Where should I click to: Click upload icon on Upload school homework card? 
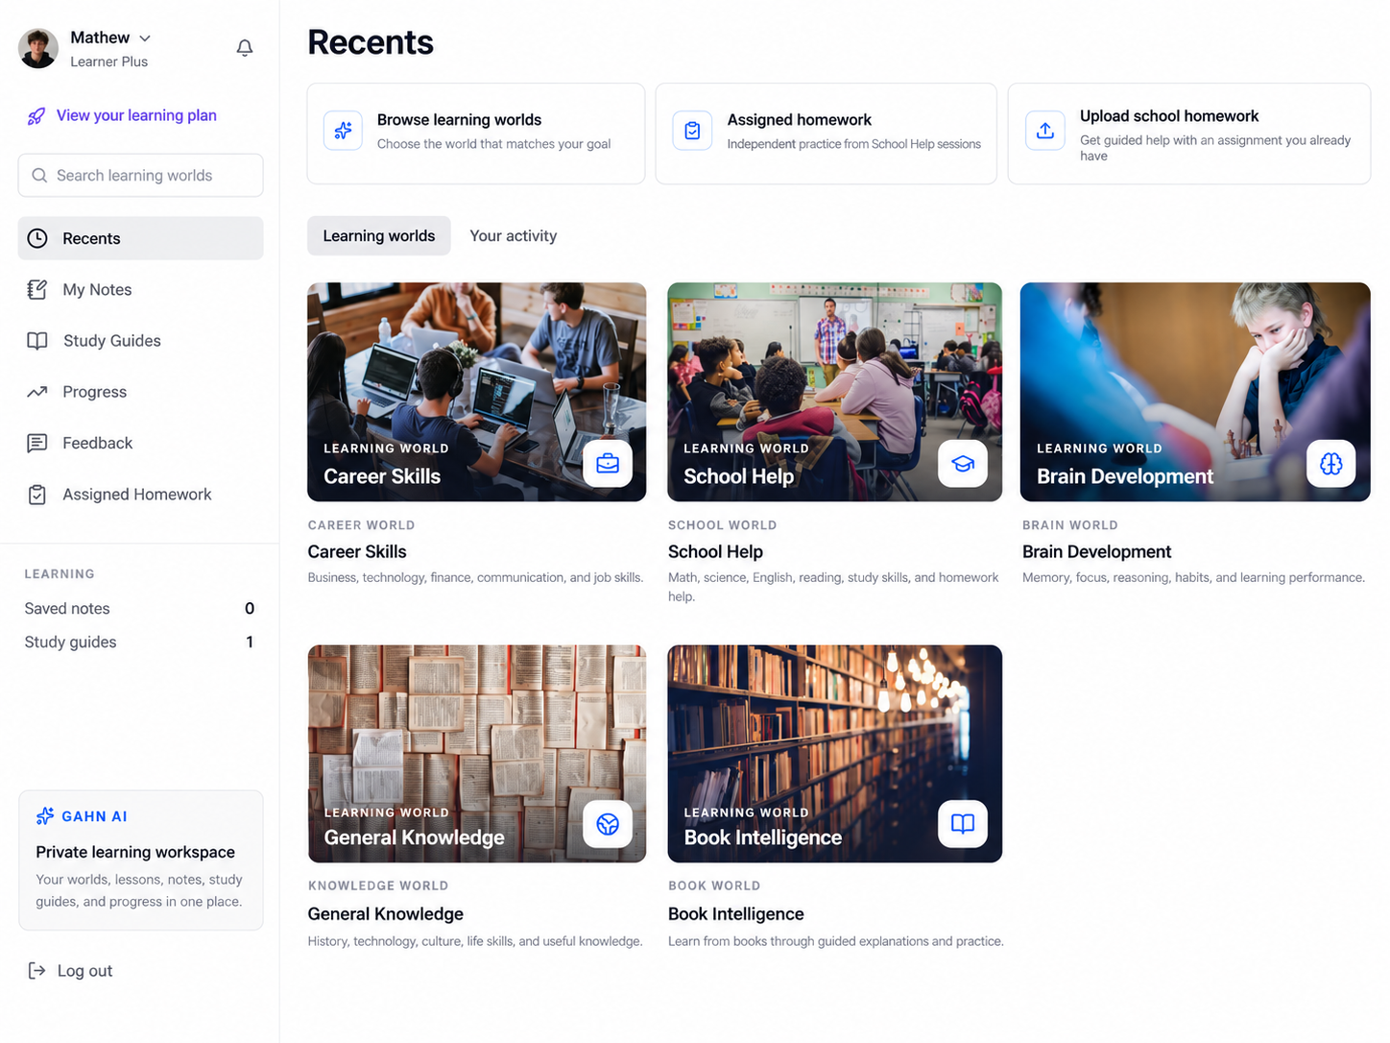1045,131
